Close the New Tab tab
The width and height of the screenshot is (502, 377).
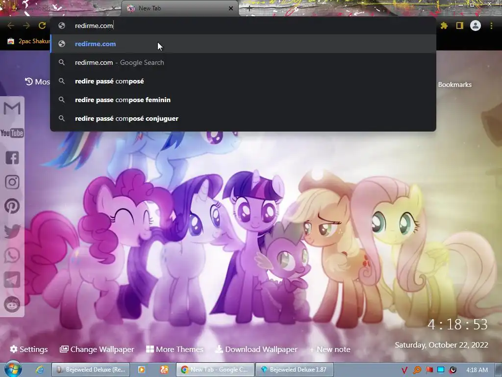231,8
